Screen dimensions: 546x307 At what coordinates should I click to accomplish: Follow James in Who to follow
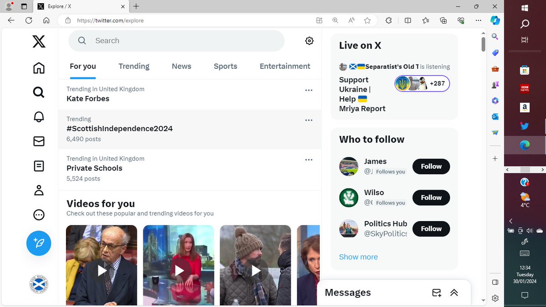[x=430, y=166]
